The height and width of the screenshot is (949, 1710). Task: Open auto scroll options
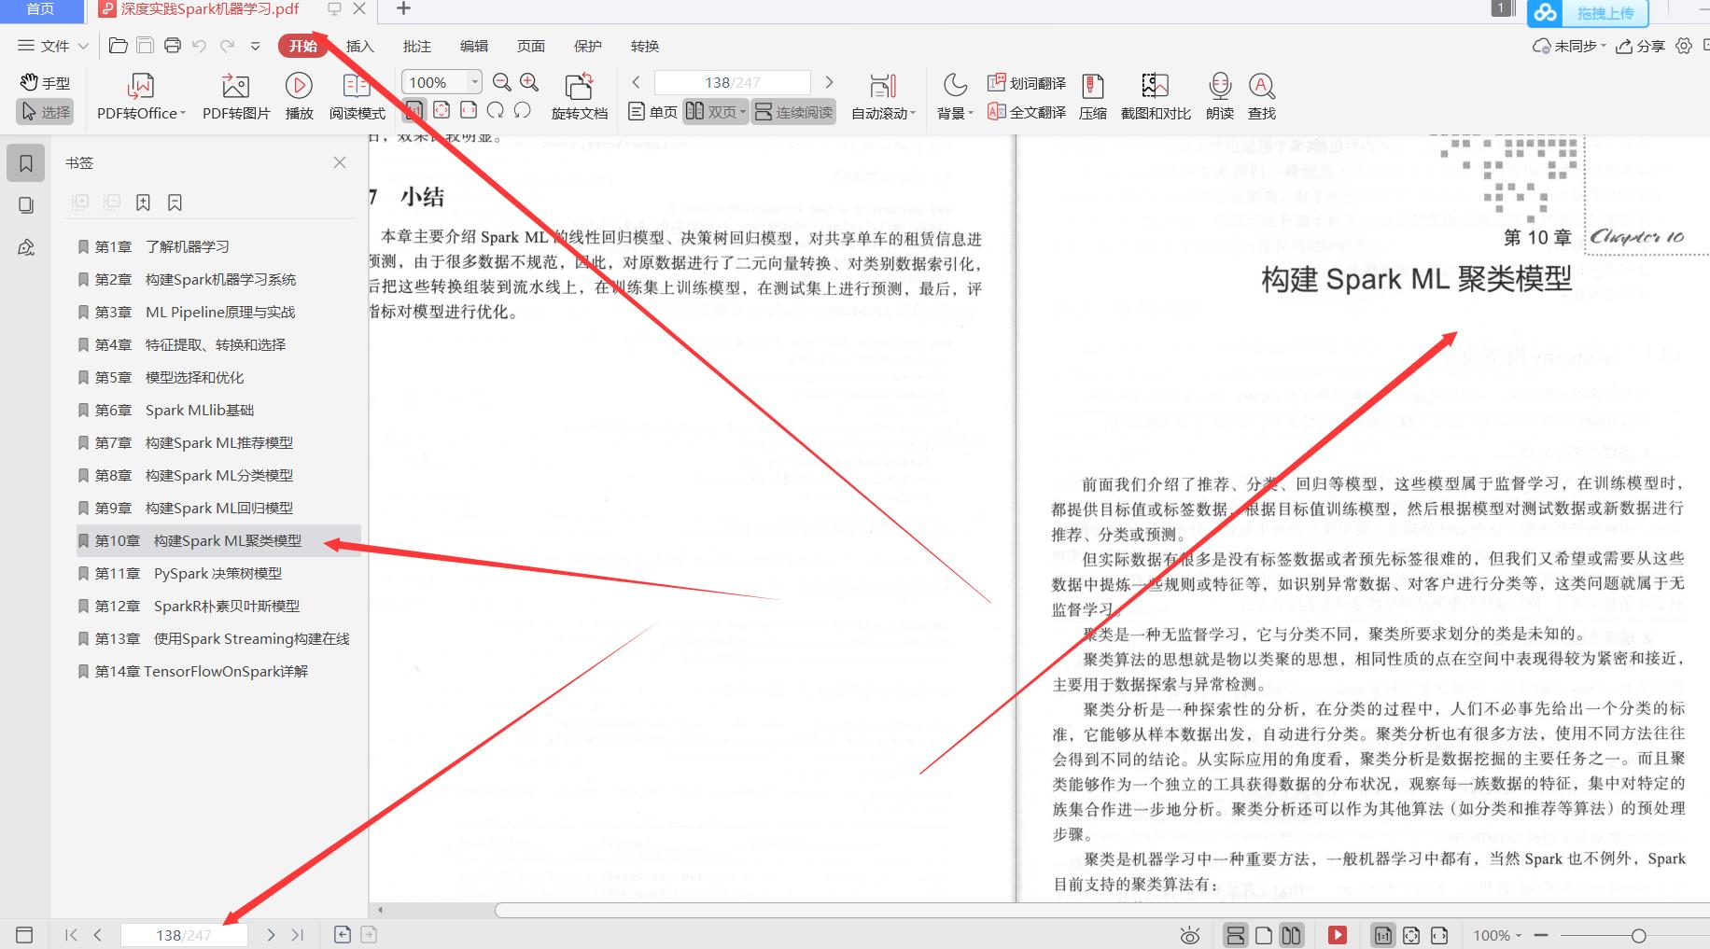(883, 97)
